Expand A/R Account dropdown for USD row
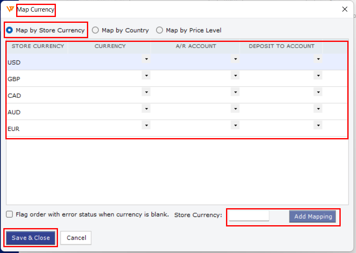Screen dimensions: 356x253 tap(235, 59)
